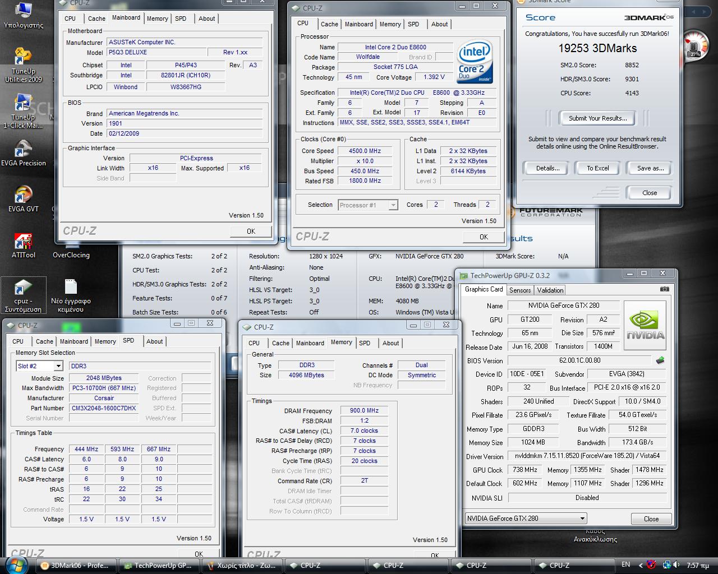Launch TuneUp Utilities 2009 desktop shortcut
Screen dimensions: 718x574
pos(23,64)
